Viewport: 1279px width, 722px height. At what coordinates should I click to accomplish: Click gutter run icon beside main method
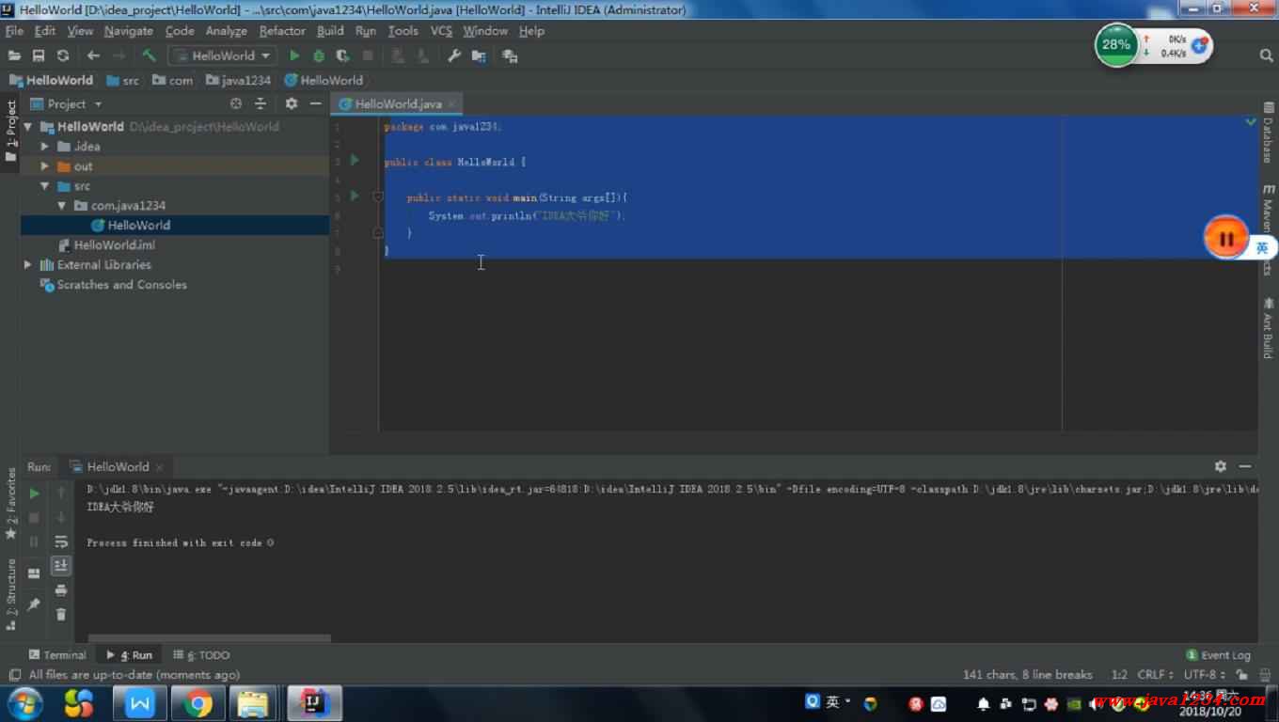click(x=355, y=196)
